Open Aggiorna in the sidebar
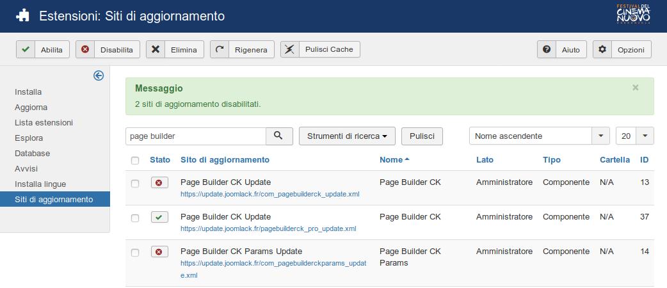 31,108
